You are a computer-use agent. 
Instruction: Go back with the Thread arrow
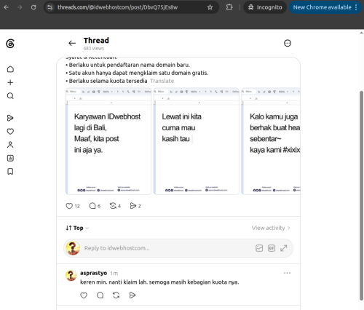[72, 43]
